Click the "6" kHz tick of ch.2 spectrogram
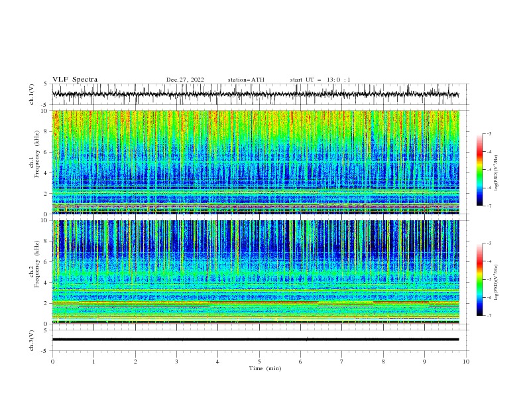The height and width of the screenshot is (406, 525). coord(46,262)
